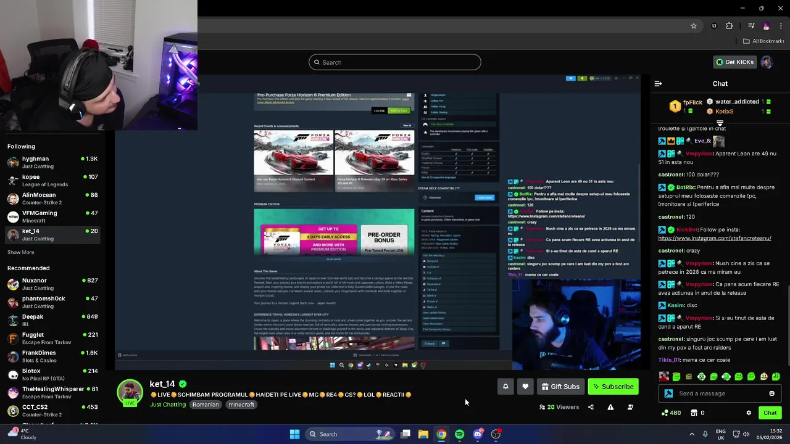Click the cat-face extension icon in toolbar
Viewport: 790px width, 444px height.
point(714,26)
